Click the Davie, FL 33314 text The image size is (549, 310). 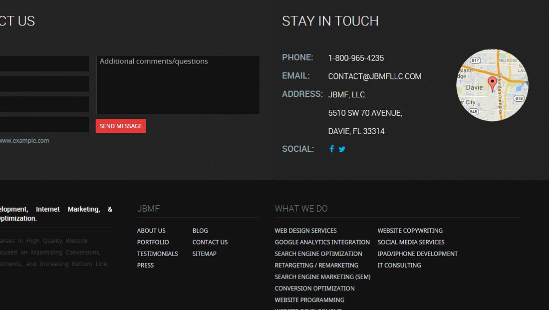356,131
